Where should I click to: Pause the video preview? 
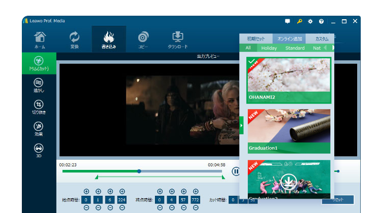(236, 171)
